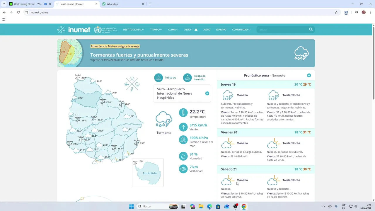The image size is (375, 211).
Task: Click the Índice UV icon
Action: pyautogui.click(x=158, y=78)
